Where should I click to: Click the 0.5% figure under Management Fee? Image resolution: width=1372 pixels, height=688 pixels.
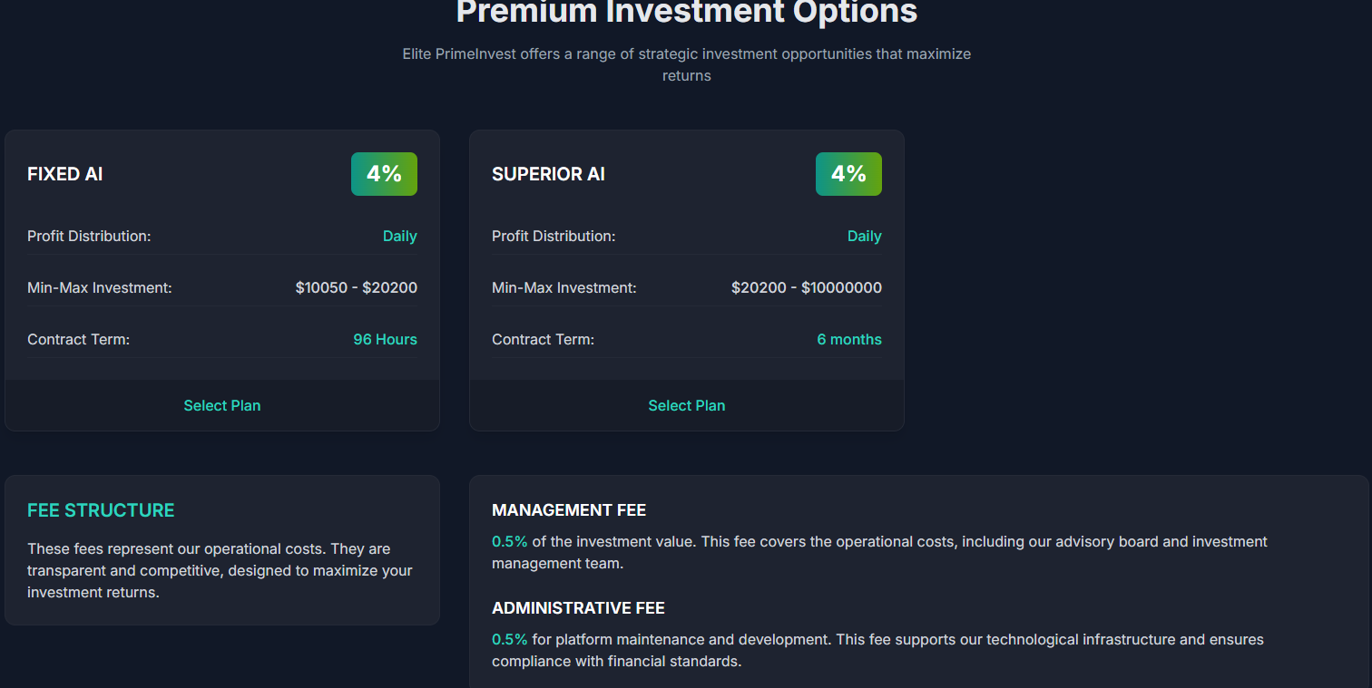pos(509,541)
